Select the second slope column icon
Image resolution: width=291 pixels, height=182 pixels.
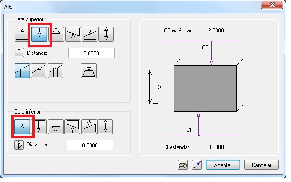pyautogui.click(x=38, y=71)
